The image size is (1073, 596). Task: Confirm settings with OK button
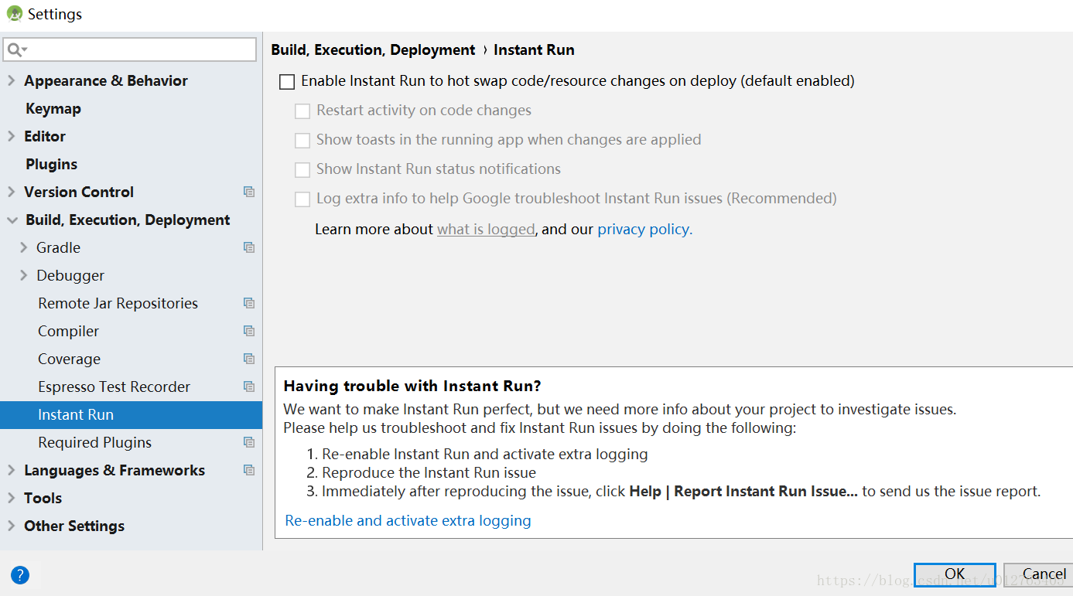point(955,574)
